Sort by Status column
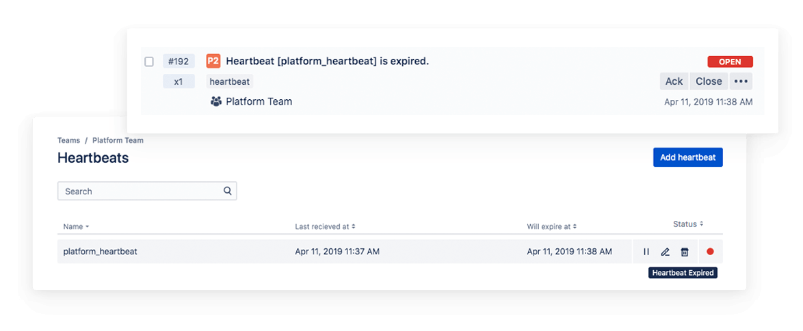 pos(687,224)
